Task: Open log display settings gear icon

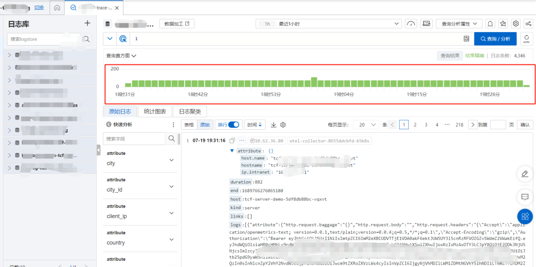Action: pos(283,125)
